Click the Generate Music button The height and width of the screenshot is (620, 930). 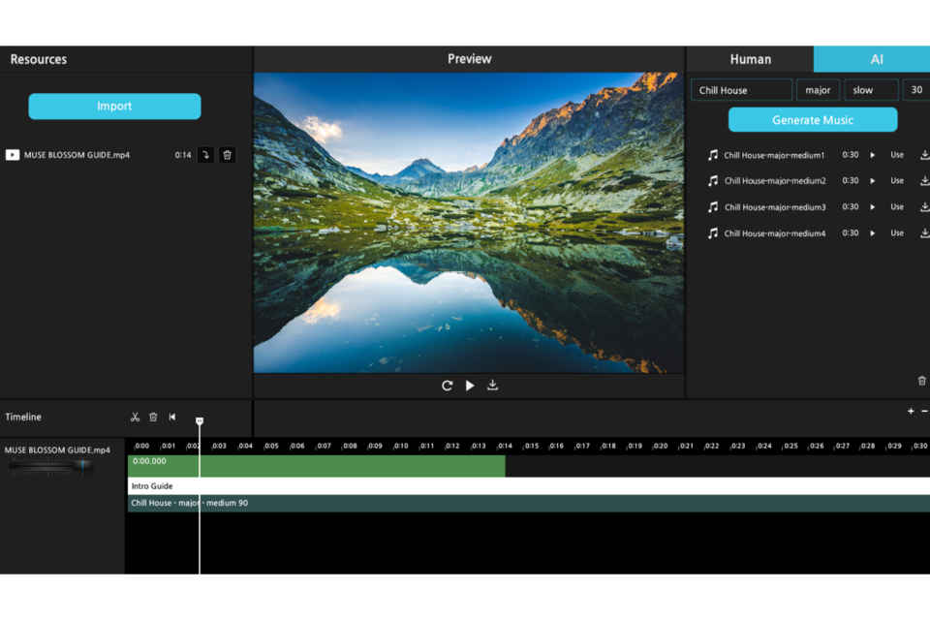point(812,120)
